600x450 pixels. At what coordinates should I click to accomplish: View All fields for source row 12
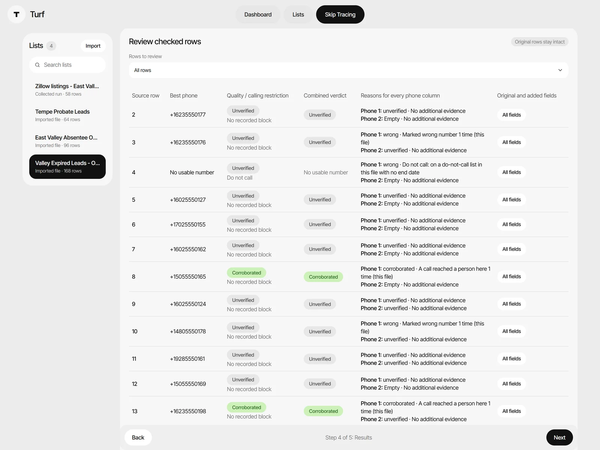click(511, 384)
